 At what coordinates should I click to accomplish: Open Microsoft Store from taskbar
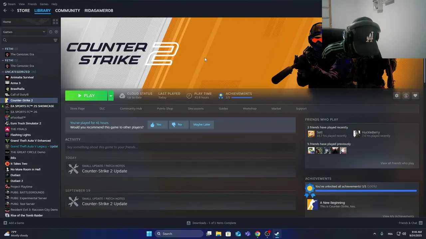[228, 234]
